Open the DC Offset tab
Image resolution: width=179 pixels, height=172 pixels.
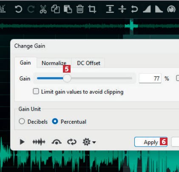point(88,63)
